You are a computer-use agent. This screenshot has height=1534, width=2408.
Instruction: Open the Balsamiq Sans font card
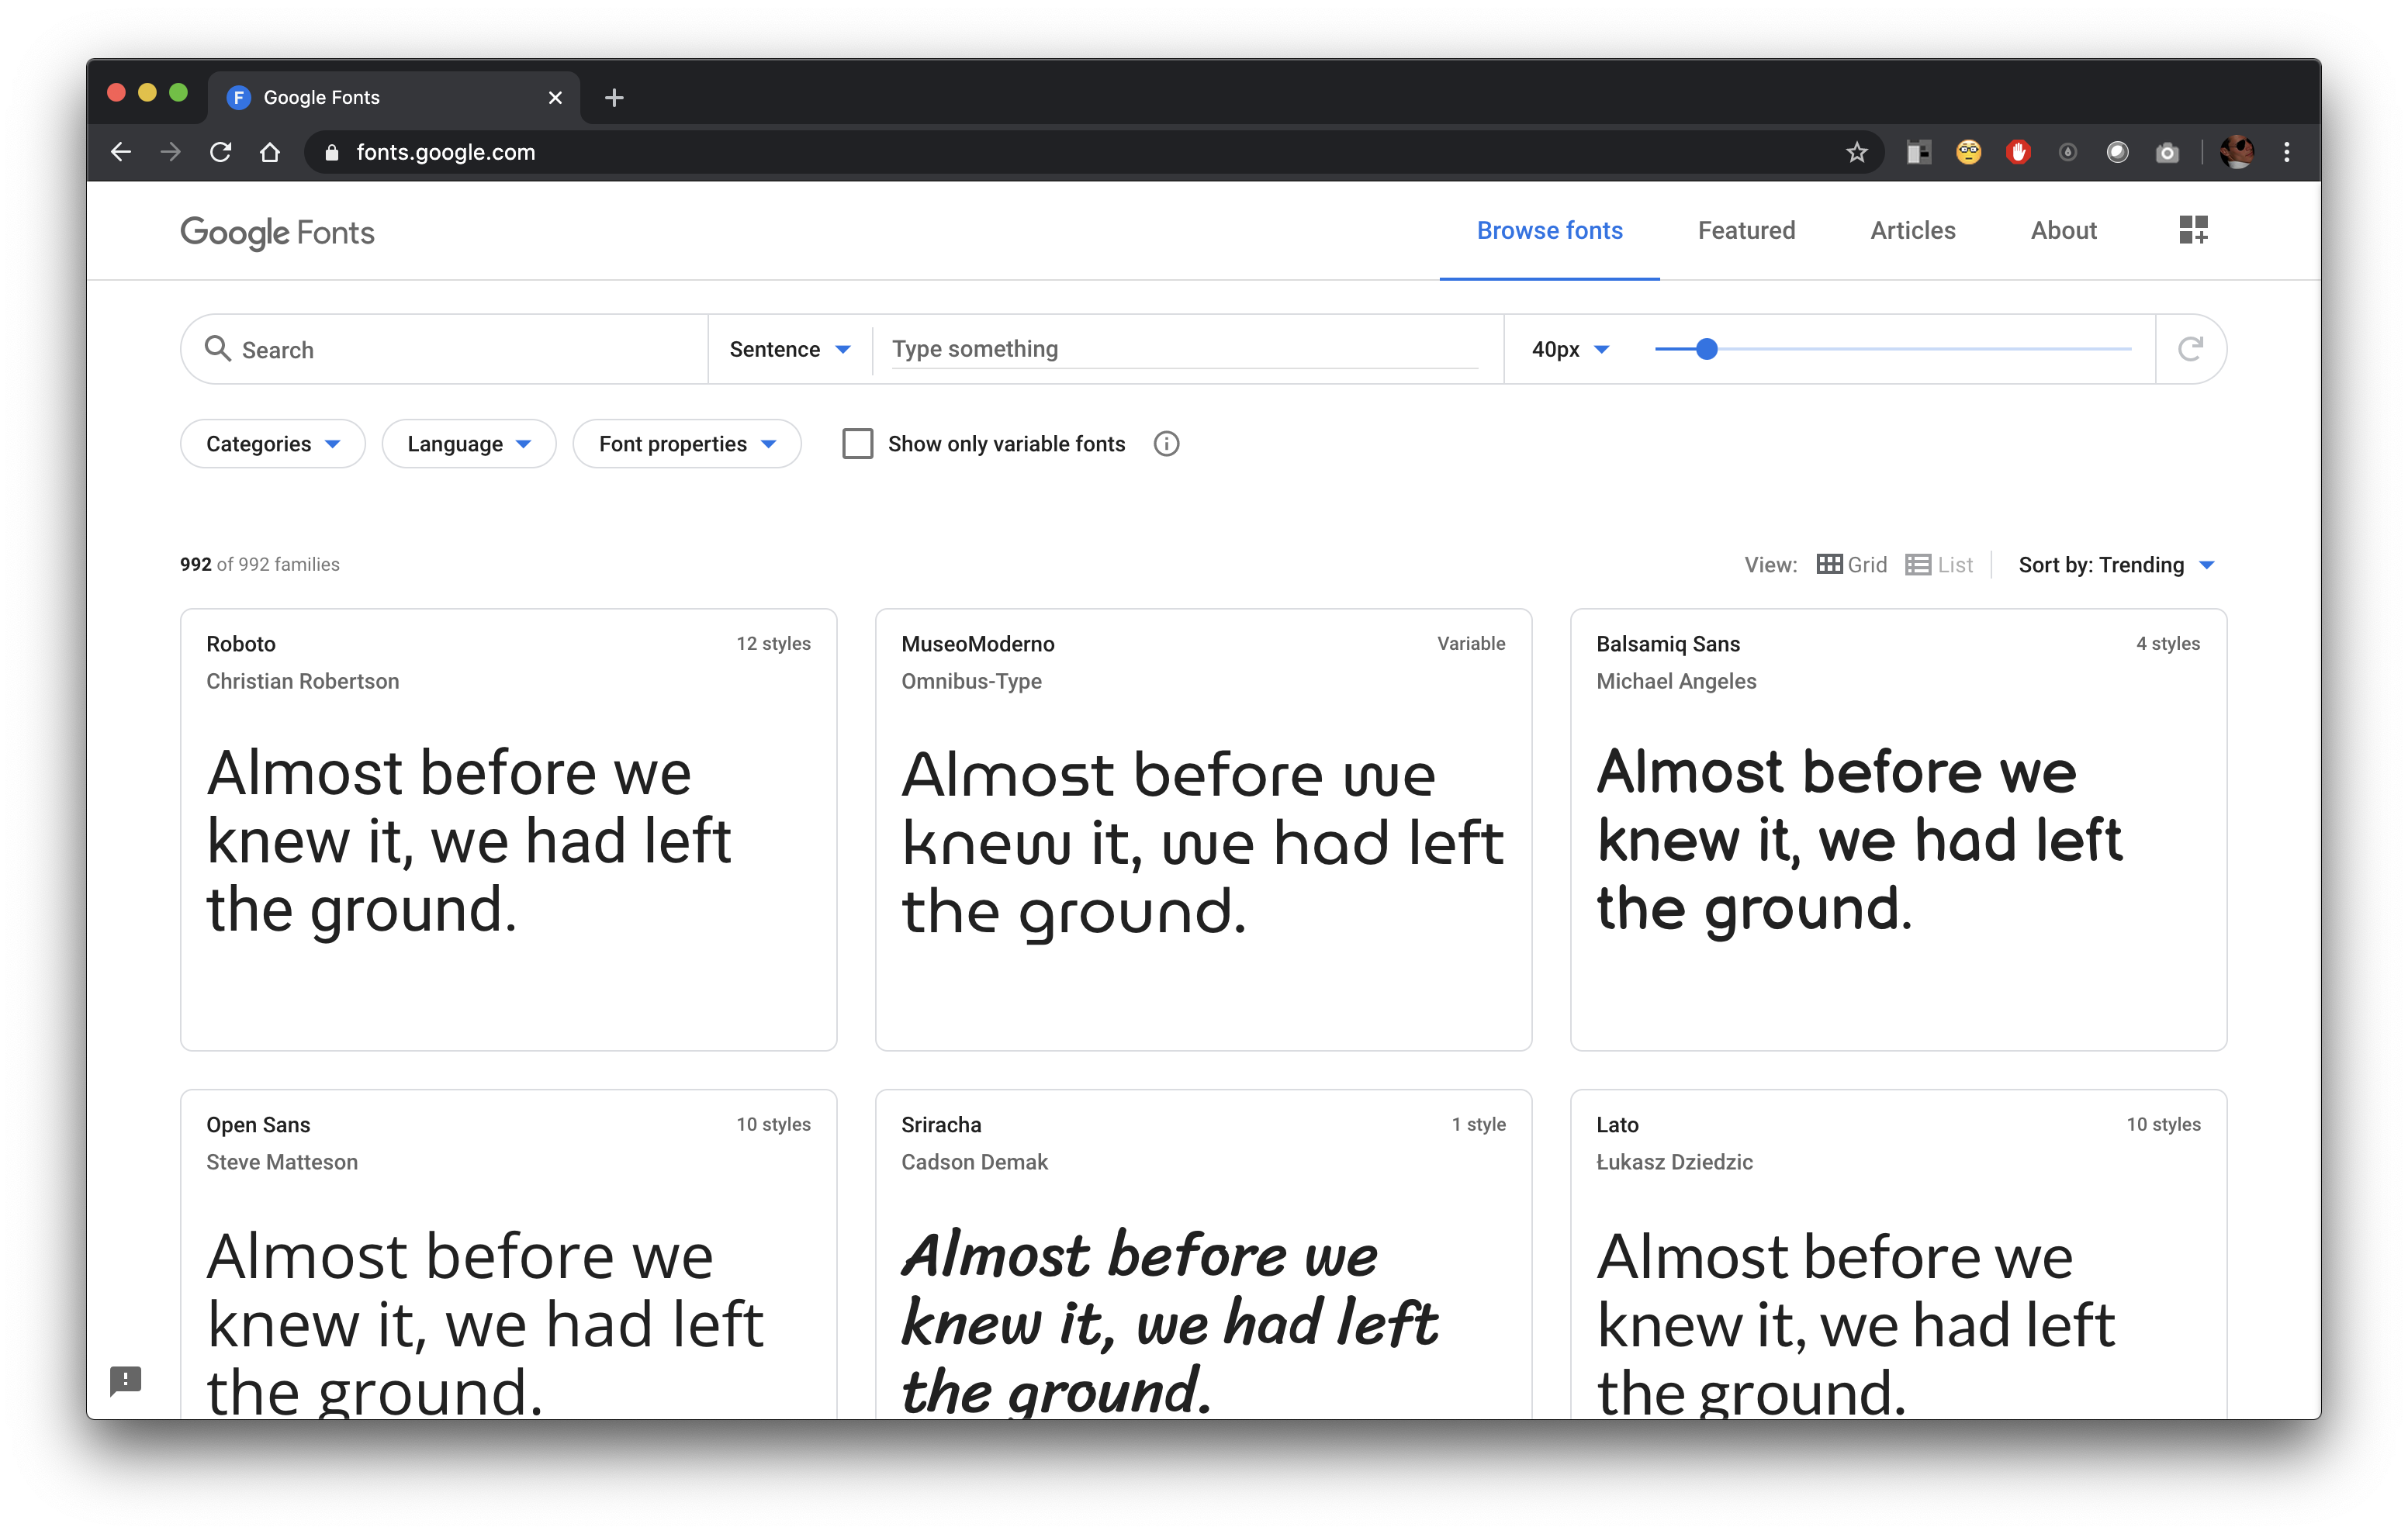point(1898,829)
